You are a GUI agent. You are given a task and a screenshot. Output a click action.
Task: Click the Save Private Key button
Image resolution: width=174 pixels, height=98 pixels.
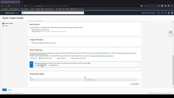tap(41, 65)
